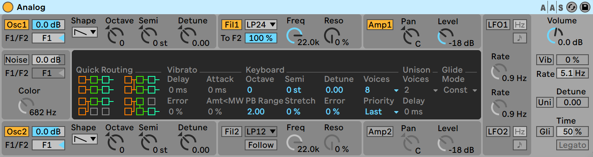593x157 pixels.
Task: Click the Follow button under Fil2
Action: (261, 145)
